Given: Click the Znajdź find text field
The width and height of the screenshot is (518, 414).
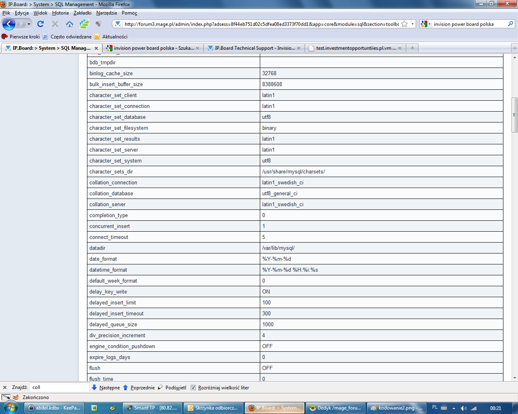Looking at the screenshot, I should coord(59,387).
